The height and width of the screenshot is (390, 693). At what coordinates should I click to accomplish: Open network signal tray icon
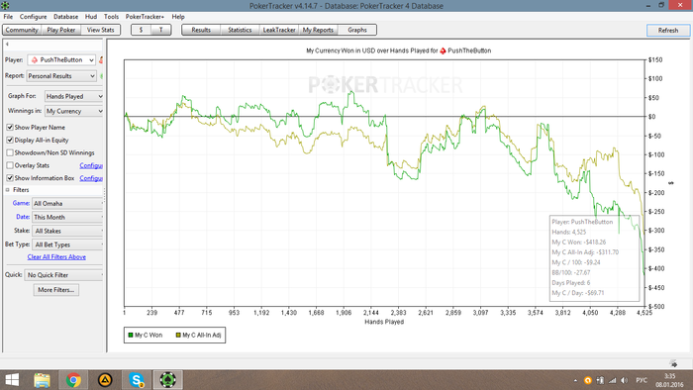pyautogui.click(x=612, y=380)
